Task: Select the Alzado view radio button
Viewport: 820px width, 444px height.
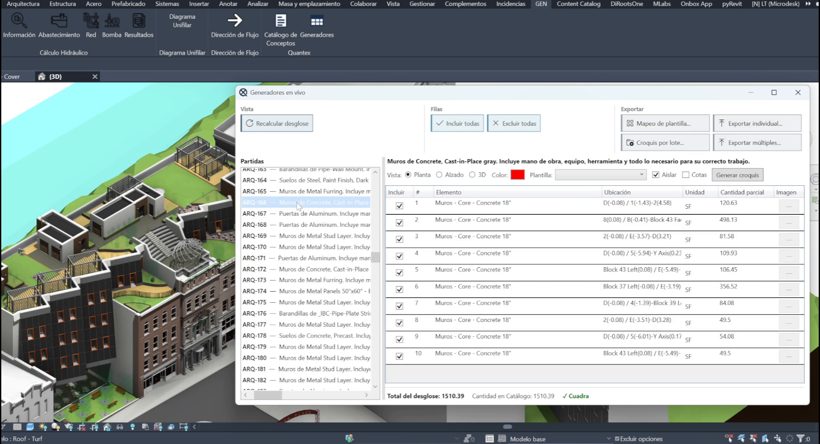Action: [x=439, y=175]
